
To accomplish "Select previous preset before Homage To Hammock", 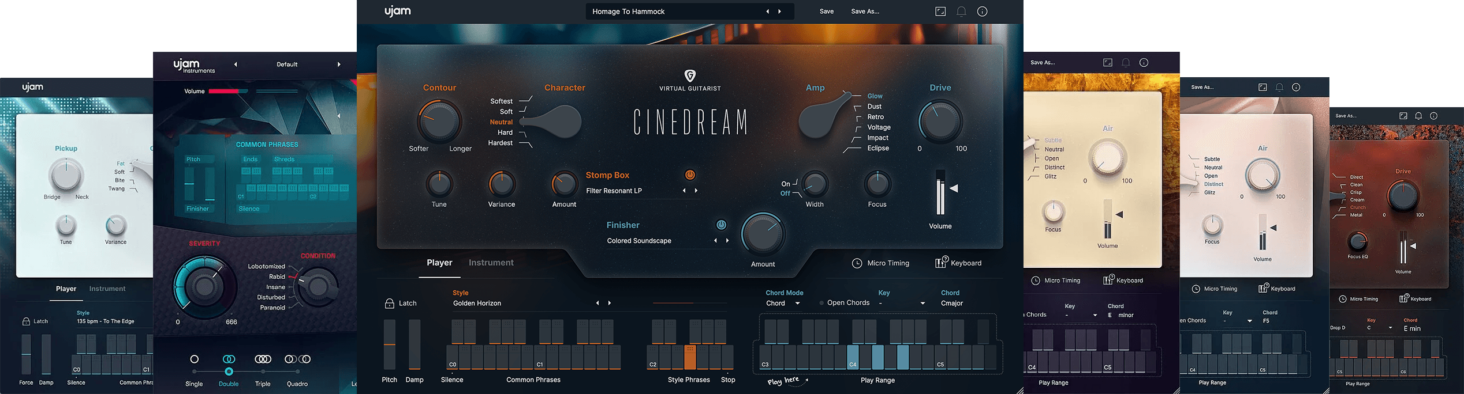I will (x=767, y=12).
